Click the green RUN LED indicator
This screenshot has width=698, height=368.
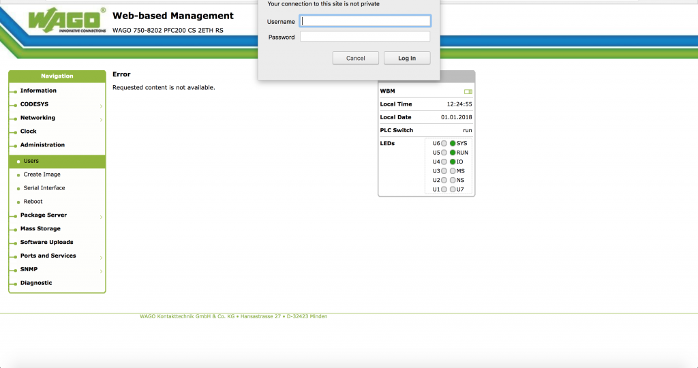(x=452, y=153)
